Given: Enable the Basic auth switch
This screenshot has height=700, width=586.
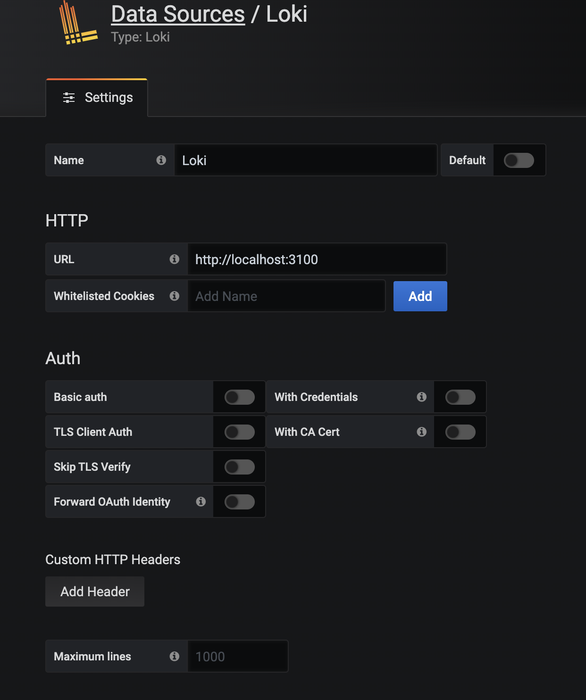Looking at the screenshot, I should [x=240, y=397].
